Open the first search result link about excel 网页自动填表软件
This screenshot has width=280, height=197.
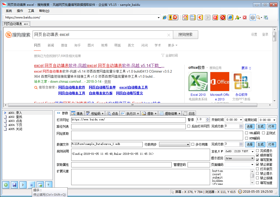coord(99,66)
